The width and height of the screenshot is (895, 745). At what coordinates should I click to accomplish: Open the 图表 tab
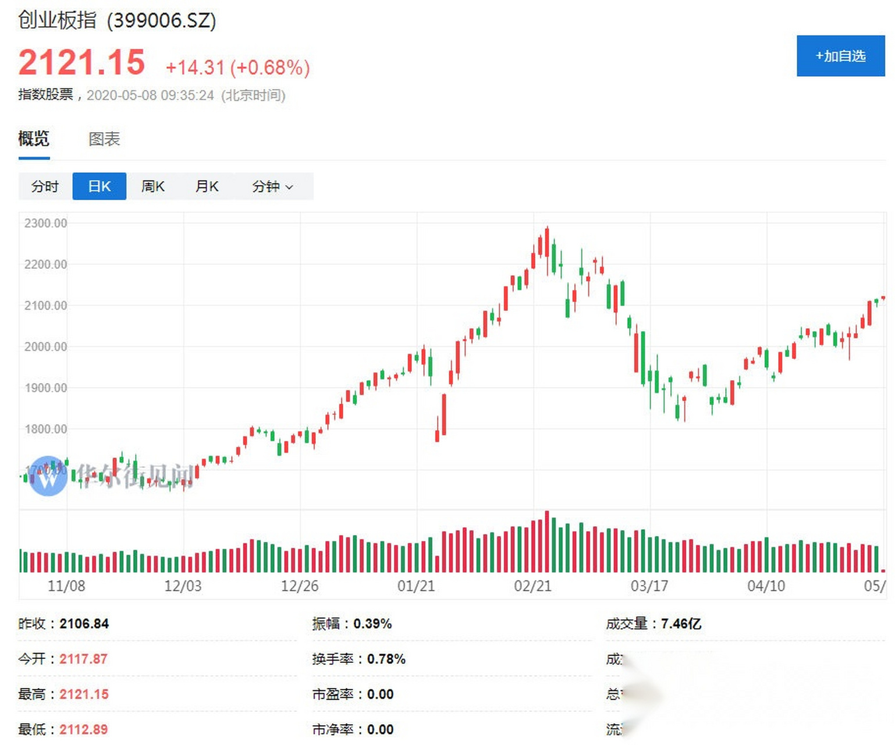104,139
